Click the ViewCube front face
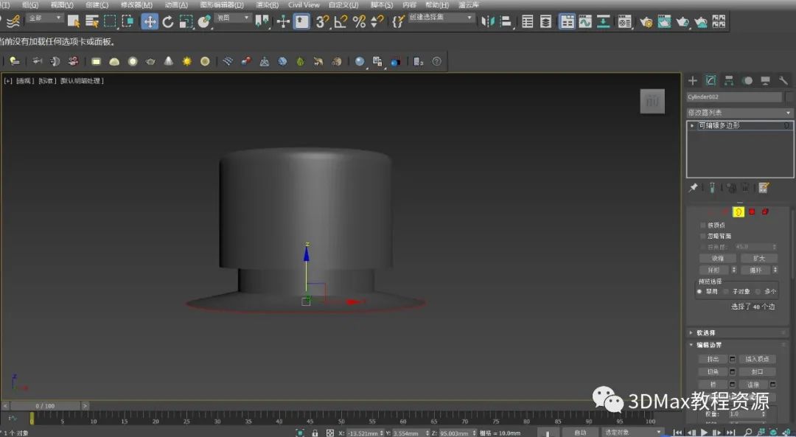 (x=652, y=102)
